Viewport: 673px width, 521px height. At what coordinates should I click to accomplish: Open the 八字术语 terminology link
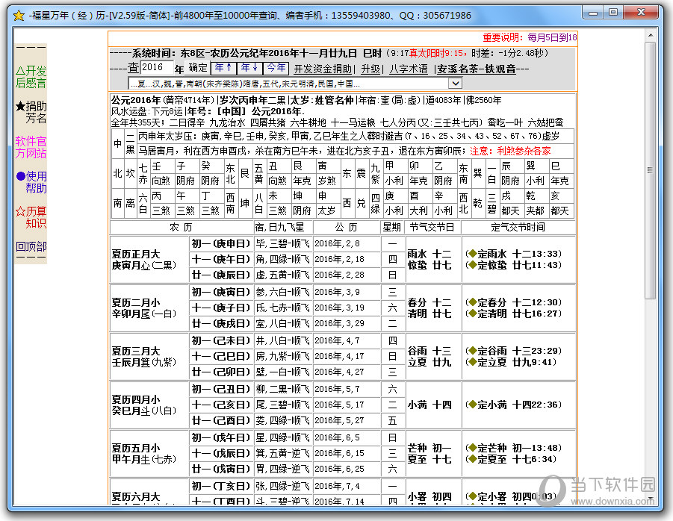pyautogui.click(x=408, y=69)
